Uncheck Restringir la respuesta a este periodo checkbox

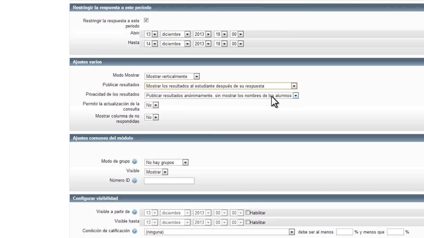[x=146, y=20]
